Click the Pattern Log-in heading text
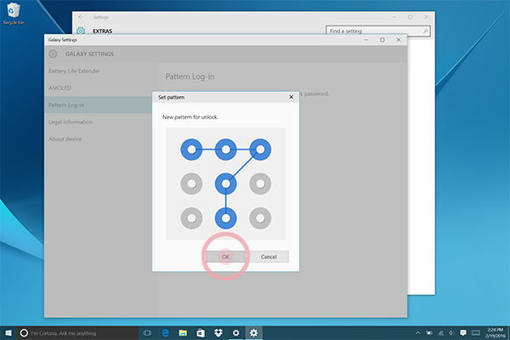510x340 pixels. coord(190,76)
